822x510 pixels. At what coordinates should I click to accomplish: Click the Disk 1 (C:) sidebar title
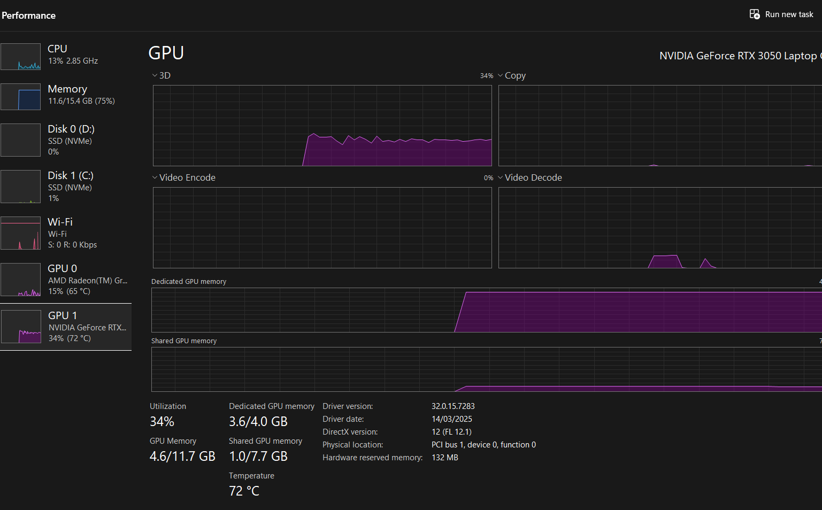[71, 175]
